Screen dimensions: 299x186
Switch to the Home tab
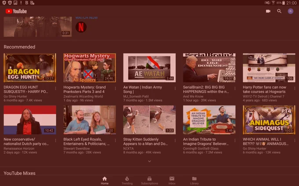click(105, 180)
